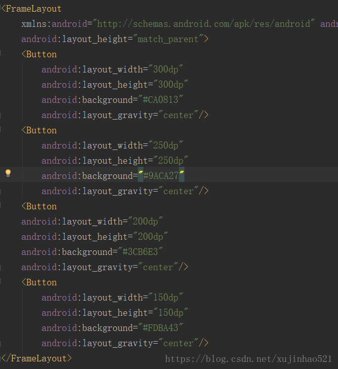
Task: Click the yellow lightbulb intention icon
Action: 8,173
